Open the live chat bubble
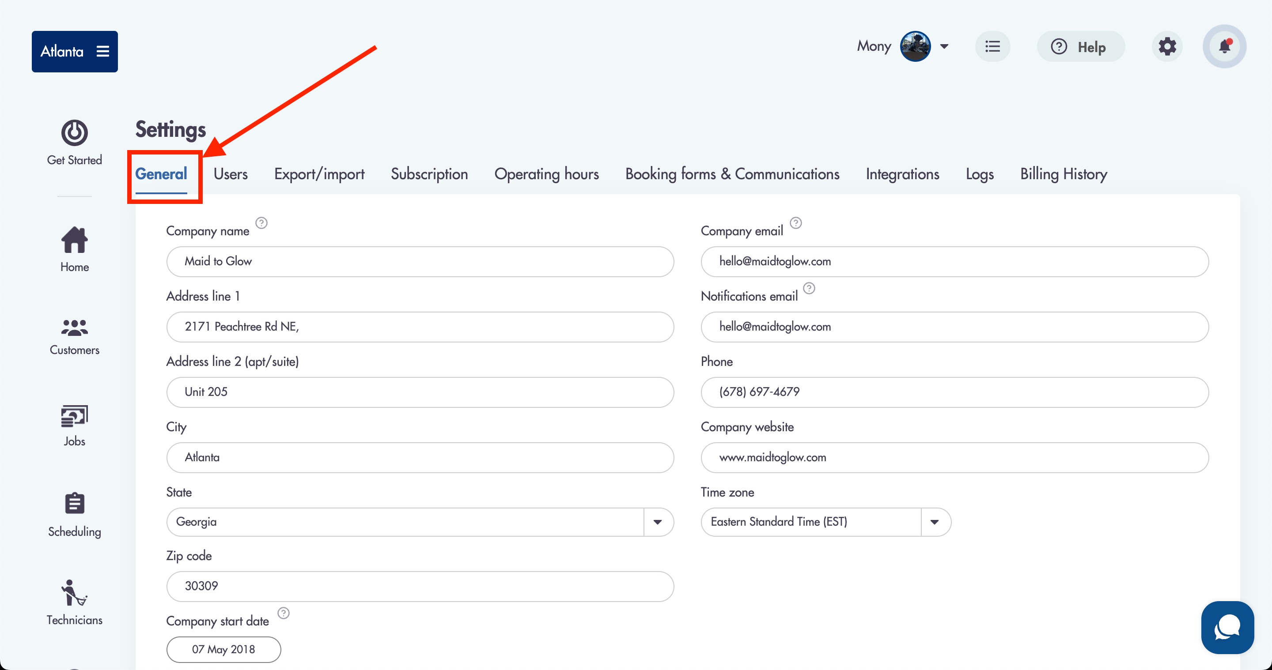 click(1227, 628)
